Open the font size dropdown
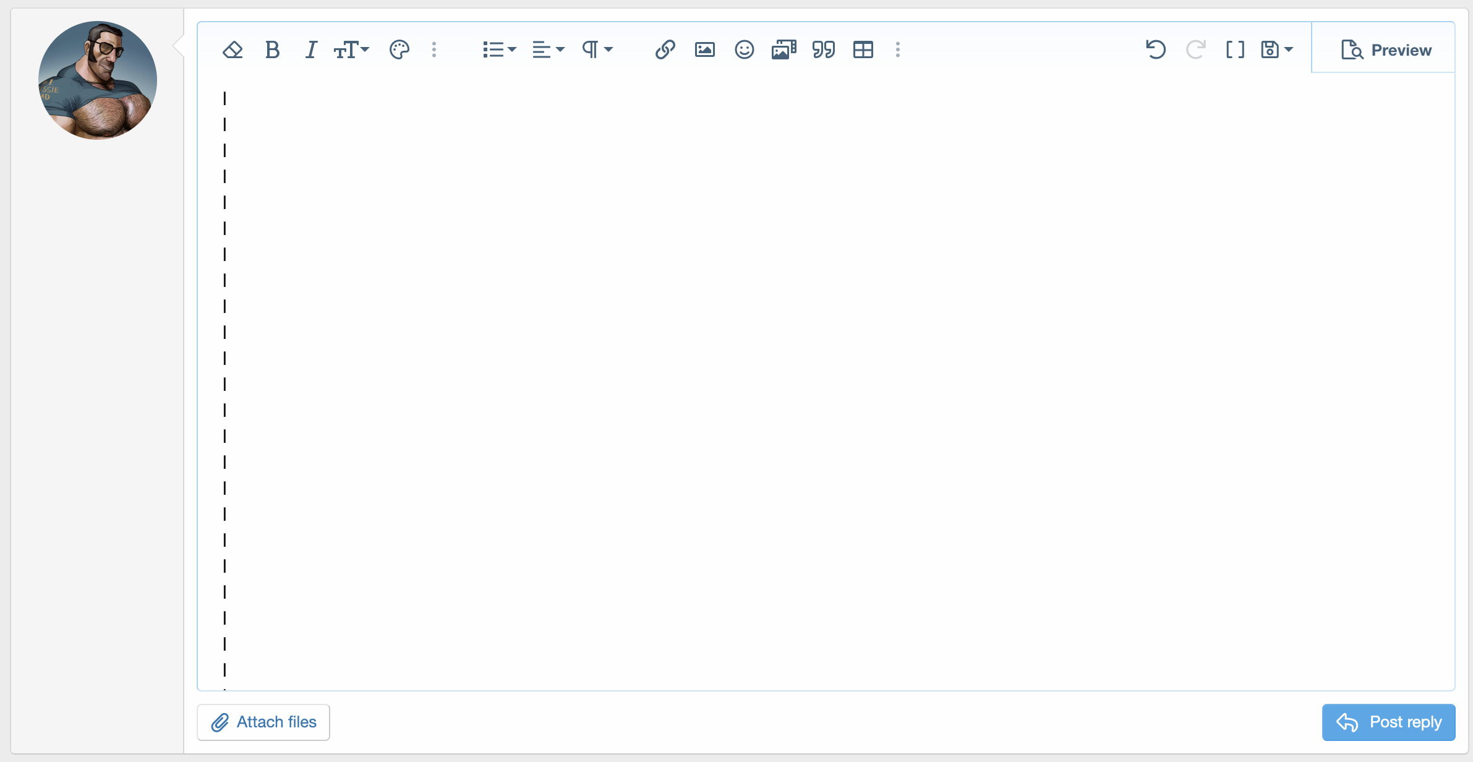1473x762 pixels. pyautogui.click(x=351, y=49)
